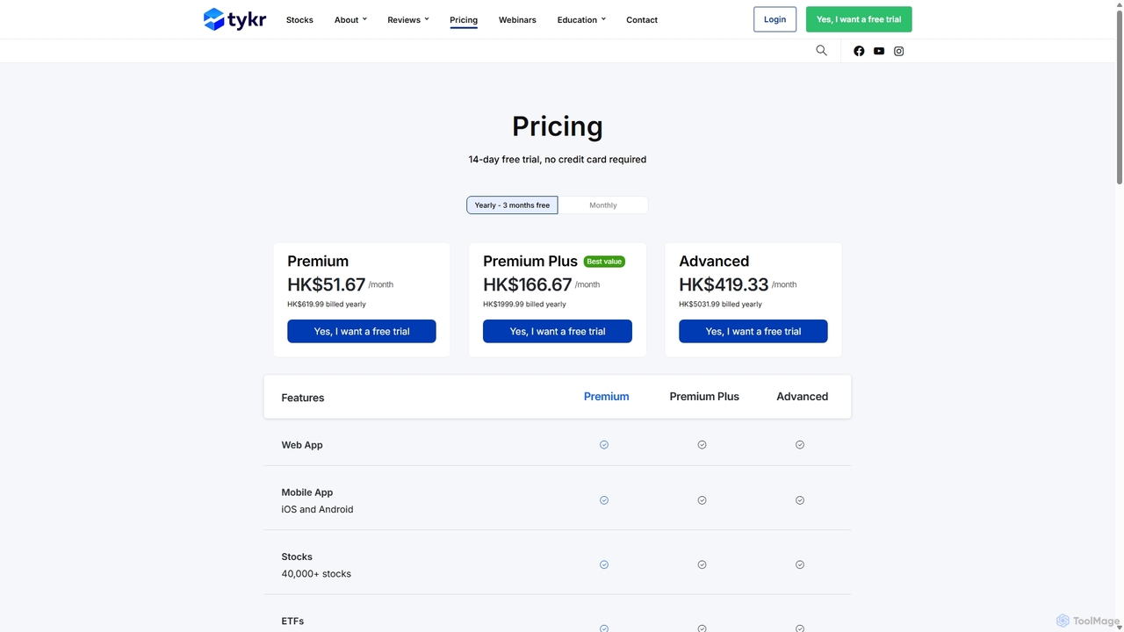Viewport: 1124px width, 632px height.
Task: Click Mobile App checkmark under Premium Plus
Action: [x=702, y=500]
